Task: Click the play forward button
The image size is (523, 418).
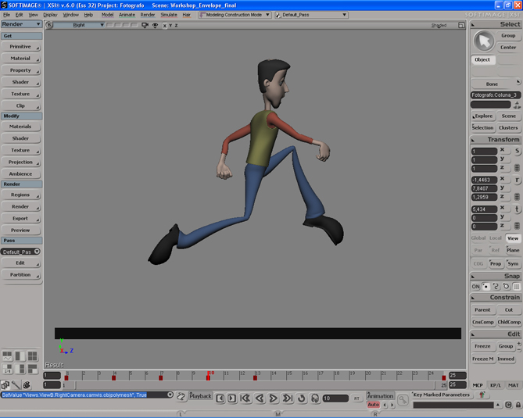Action: click(273, 398)
